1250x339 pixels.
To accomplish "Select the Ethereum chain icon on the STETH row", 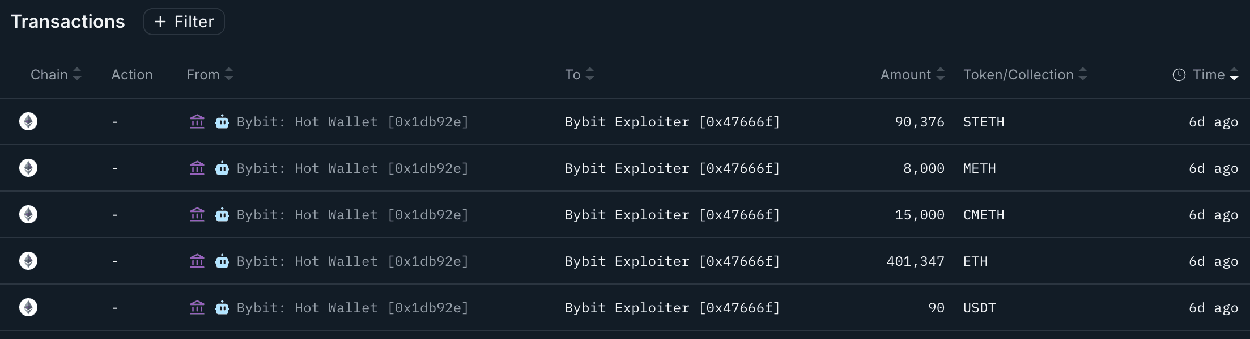I will [28, 121].
